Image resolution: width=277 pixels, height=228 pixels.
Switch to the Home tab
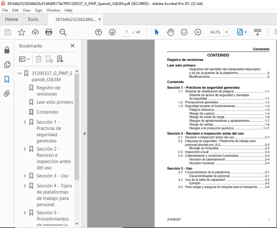pyautogui.click(x=12, y=19)
